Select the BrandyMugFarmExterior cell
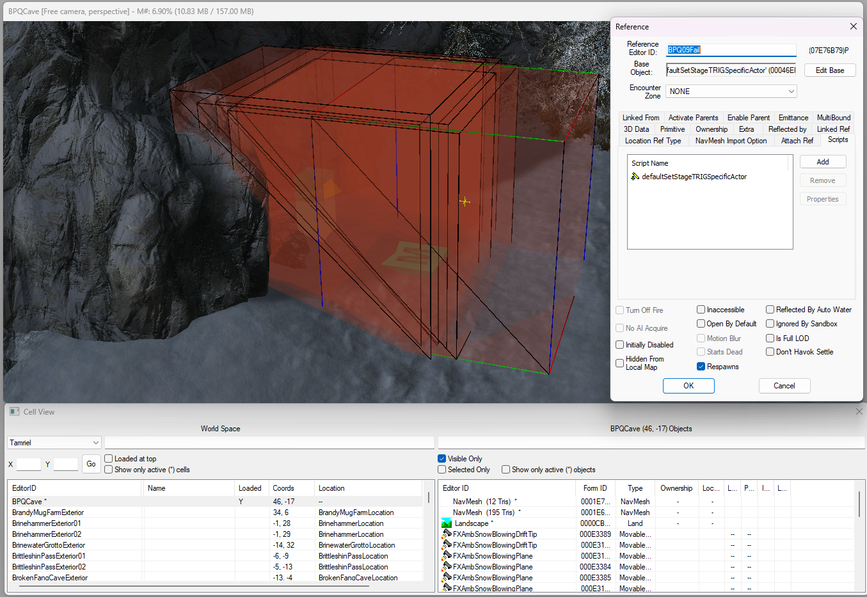 point(215,513)
